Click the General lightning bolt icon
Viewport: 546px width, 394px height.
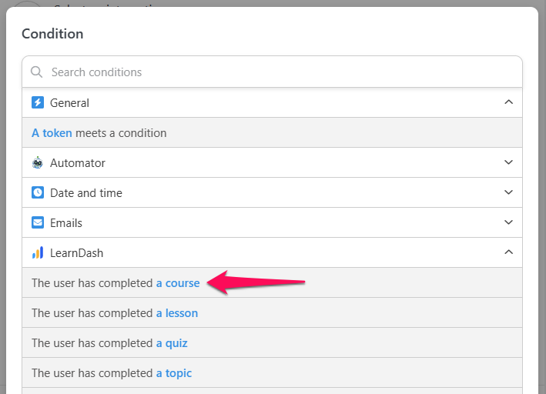point(38,102)
